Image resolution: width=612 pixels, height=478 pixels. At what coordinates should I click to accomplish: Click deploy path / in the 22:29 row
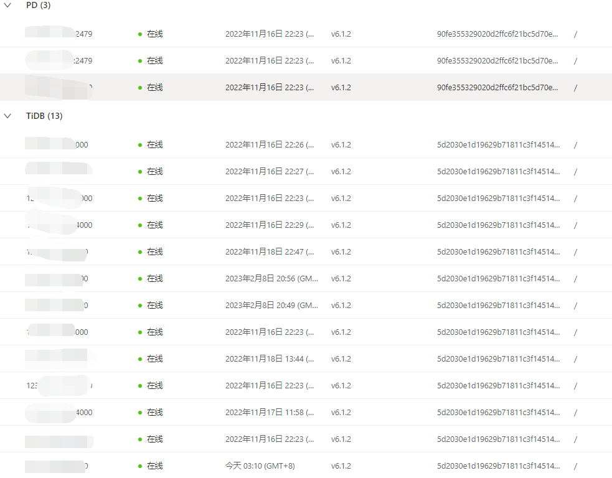click(x=576, y=225)
